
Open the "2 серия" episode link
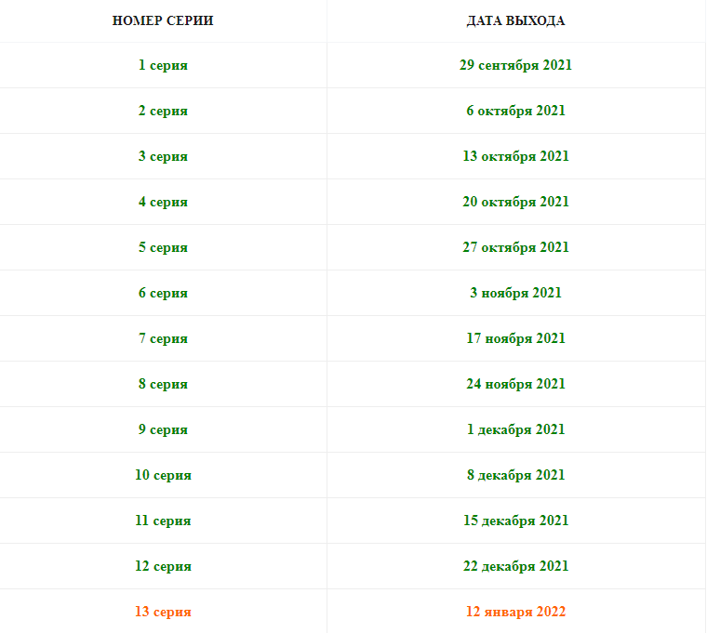pos(163,111)
